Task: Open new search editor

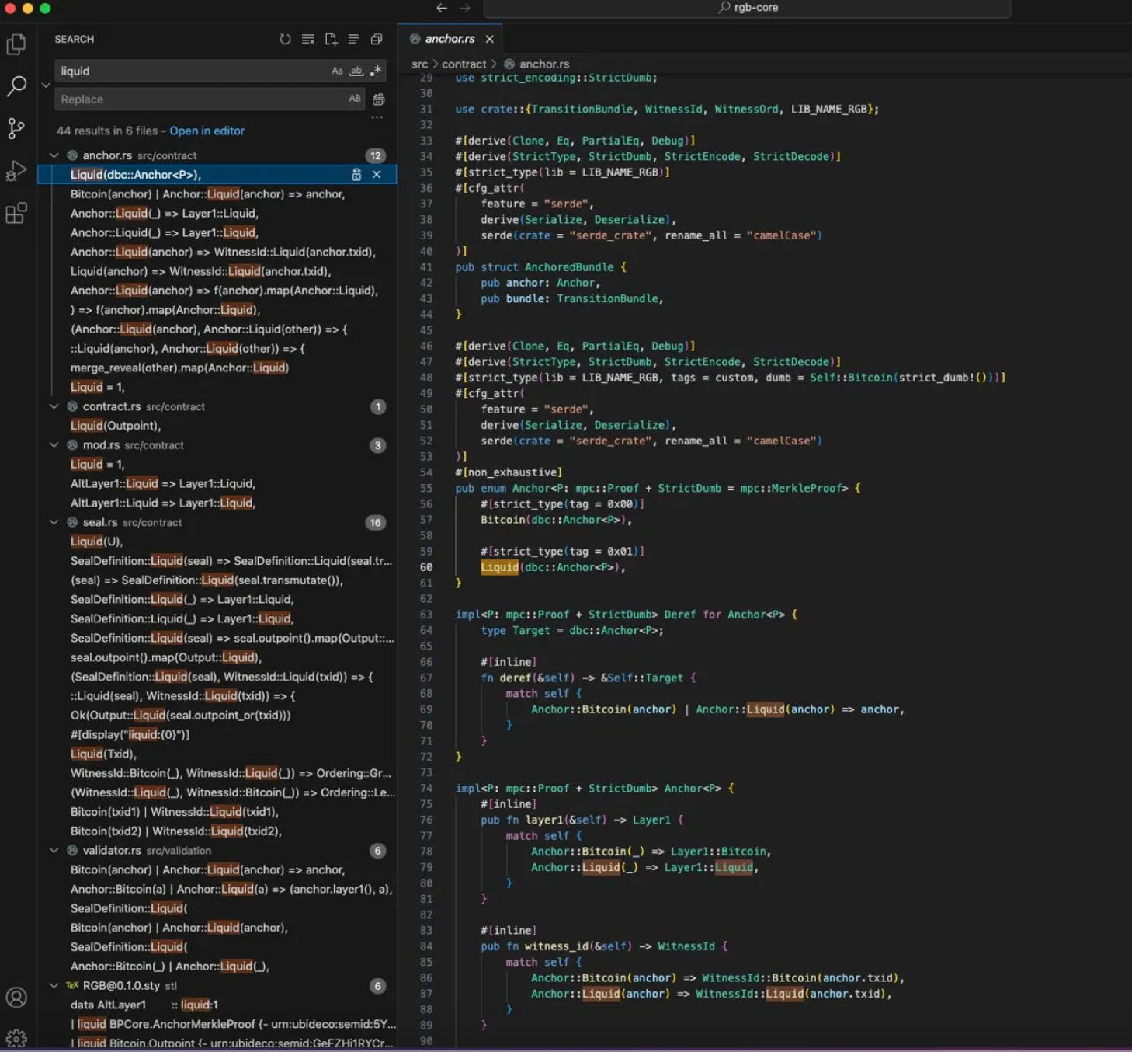Action: (x=331, y=39)
